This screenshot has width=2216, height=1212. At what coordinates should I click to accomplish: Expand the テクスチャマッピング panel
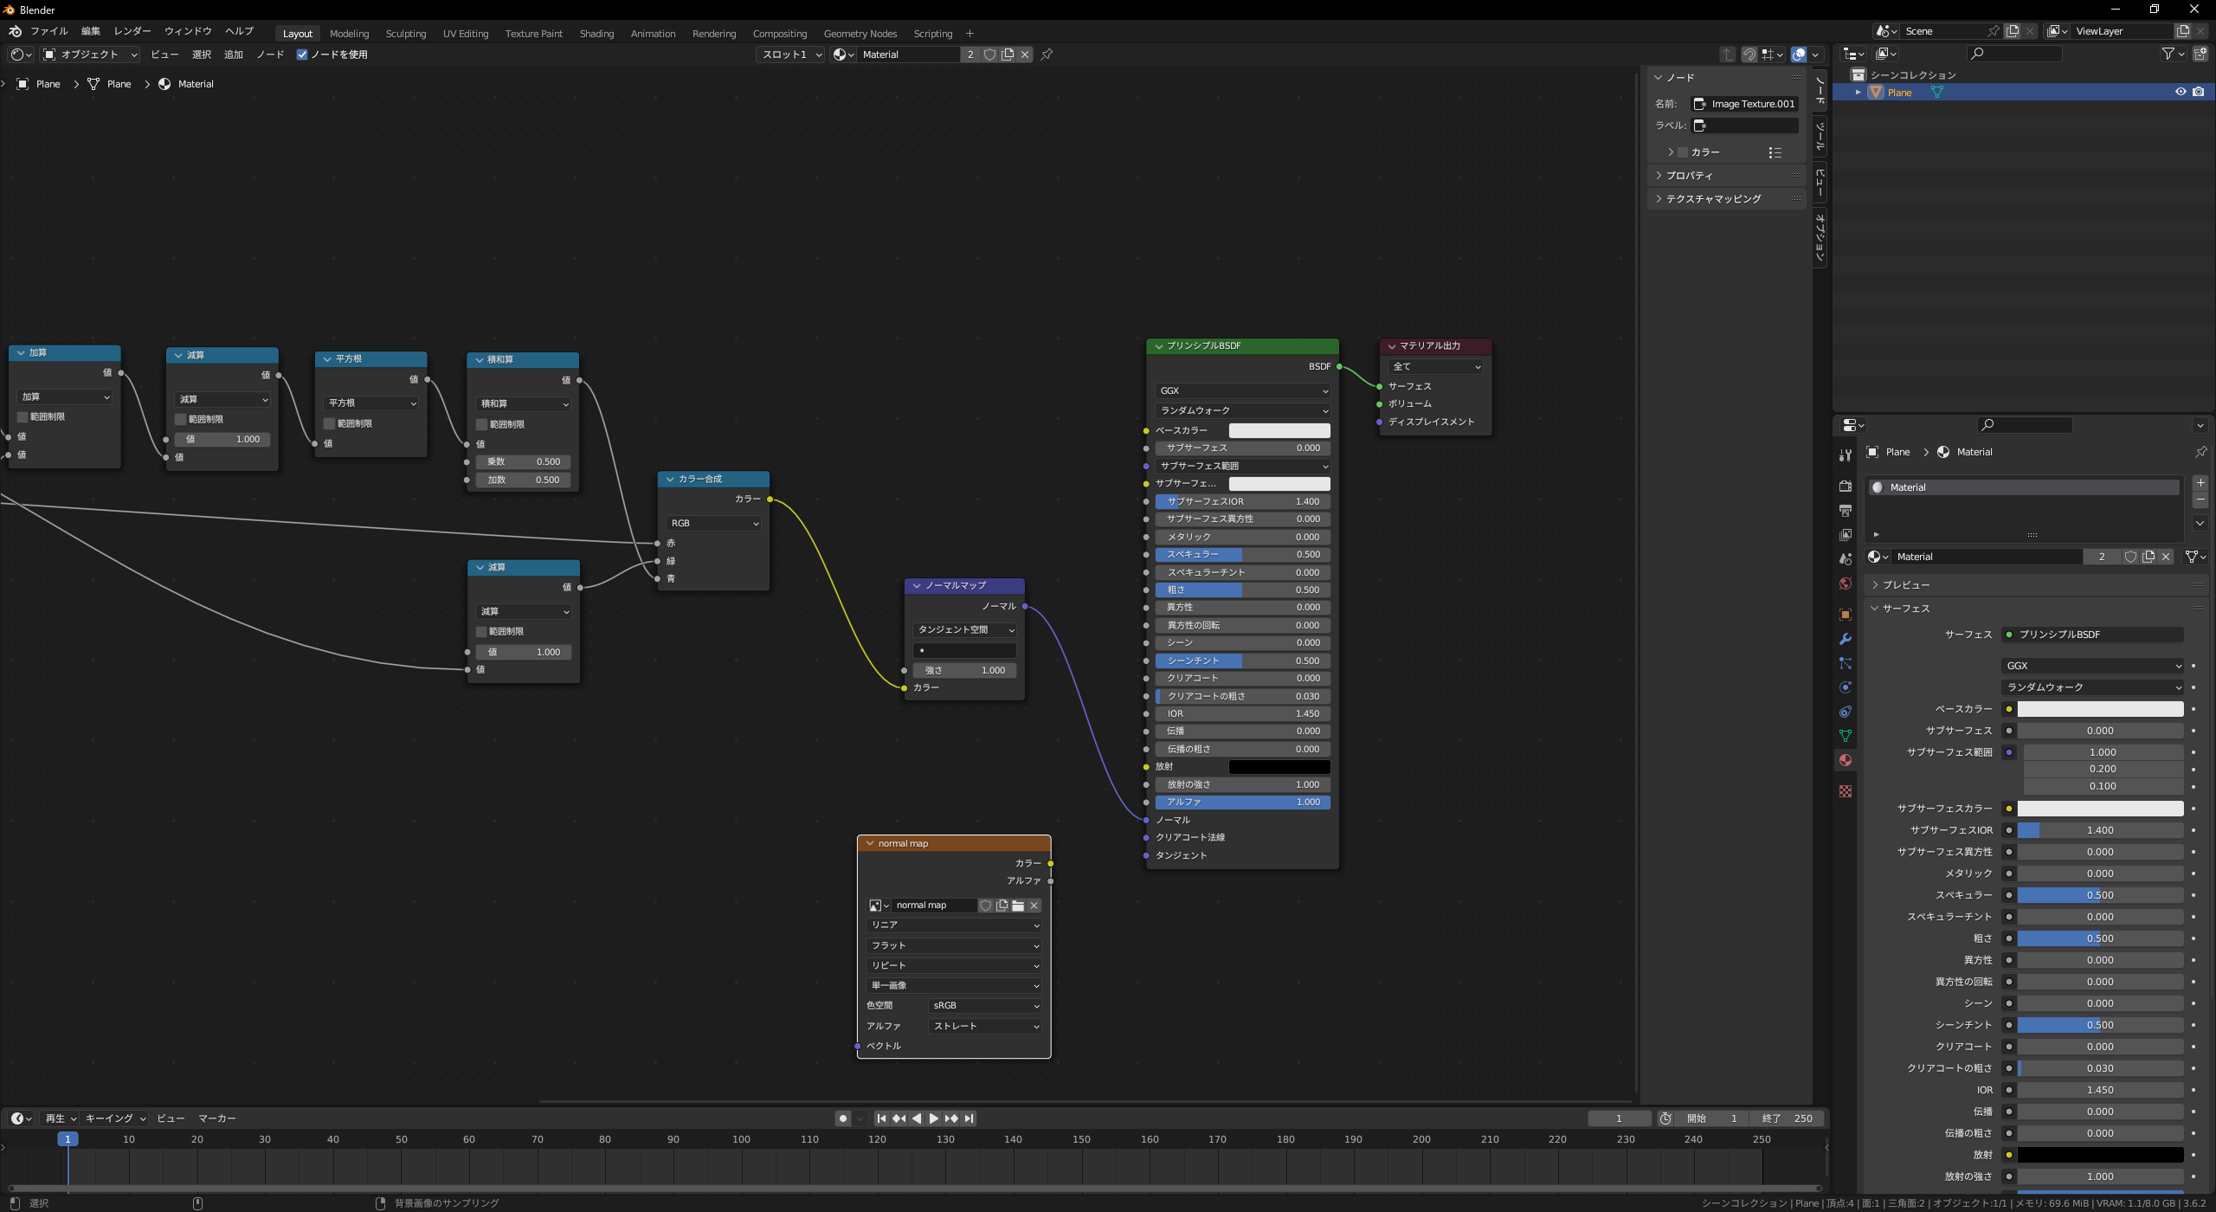pos(1713,199)
